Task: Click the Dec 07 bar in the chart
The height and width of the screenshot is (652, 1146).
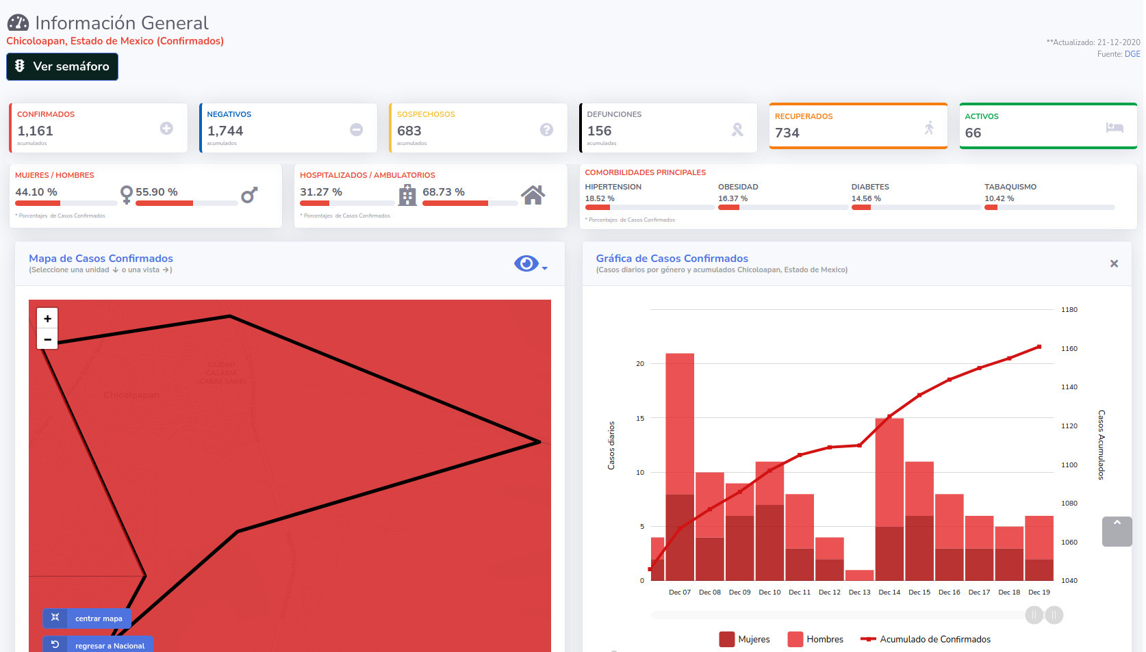Action: (x=680, y=467)
